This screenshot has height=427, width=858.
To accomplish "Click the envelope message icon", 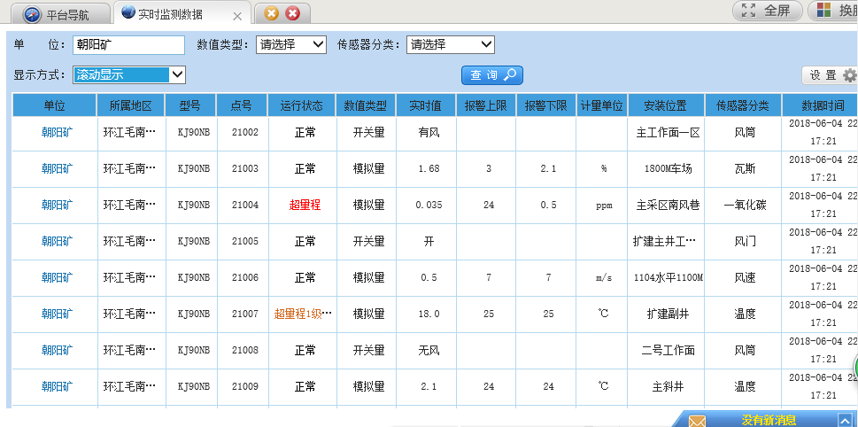I will [x=697, y=421].
